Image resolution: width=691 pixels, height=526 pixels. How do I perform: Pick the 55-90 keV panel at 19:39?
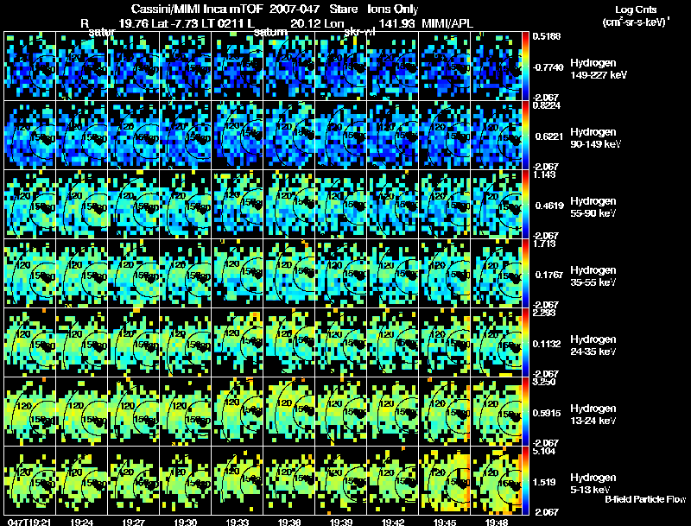(341, 205)
